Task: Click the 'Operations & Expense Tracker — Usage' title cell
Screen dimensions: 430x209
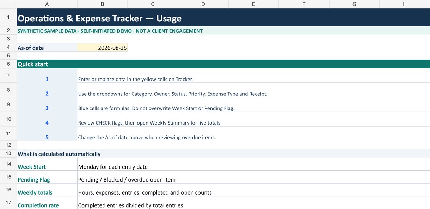Action: tap(223, 18)
